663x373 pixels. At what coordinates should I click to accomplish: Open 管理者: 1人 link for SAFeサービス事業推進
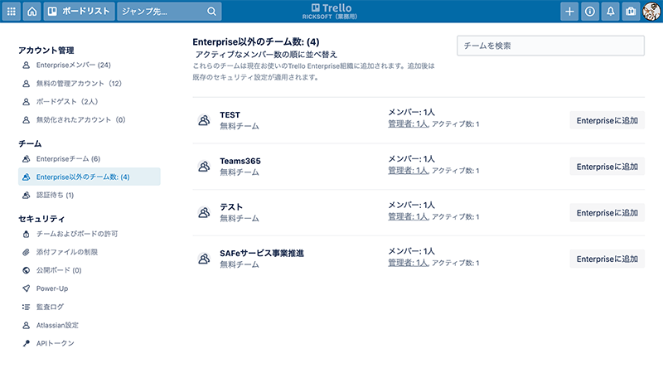point(409,263)
